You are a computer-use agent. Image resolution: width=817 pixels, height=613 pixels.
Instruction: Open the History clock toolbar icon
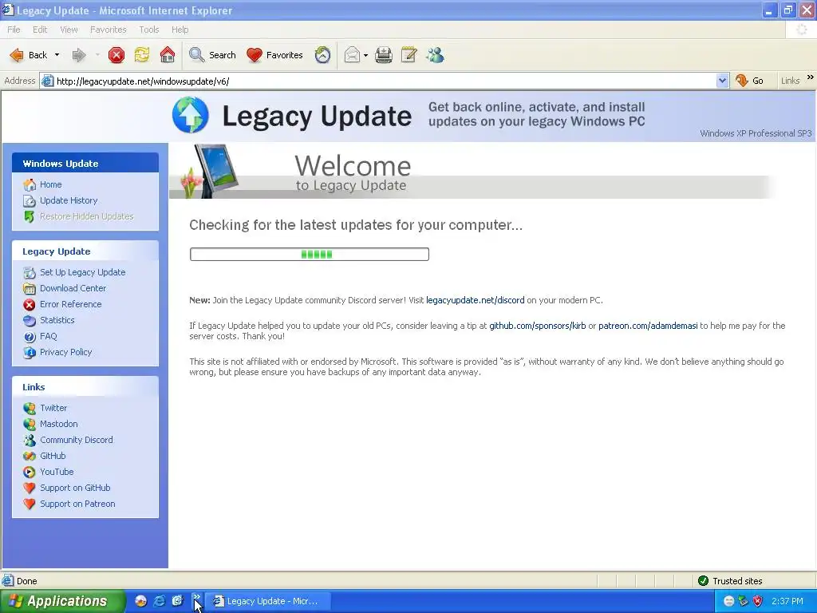(x=322, y=55)
